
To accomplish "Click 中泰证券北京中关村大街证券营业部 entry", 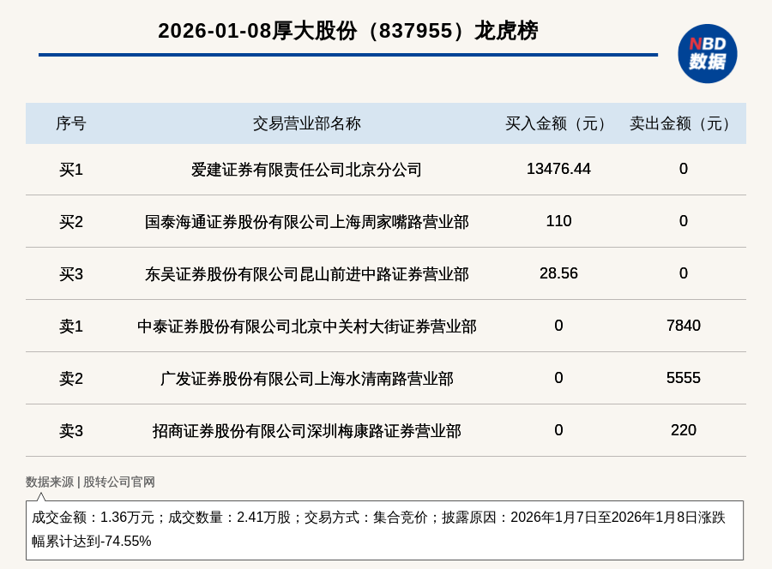I will coord(306,326).
